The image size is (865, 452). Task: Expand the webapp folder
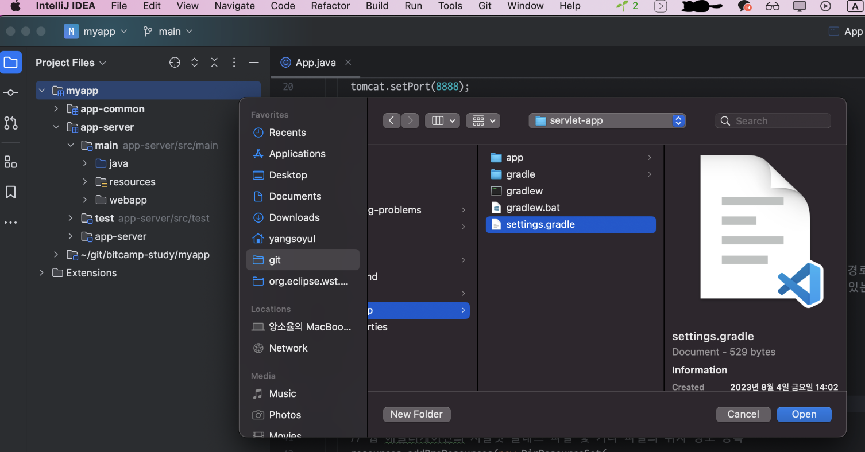pyautogui.click(x=85, y=200)
